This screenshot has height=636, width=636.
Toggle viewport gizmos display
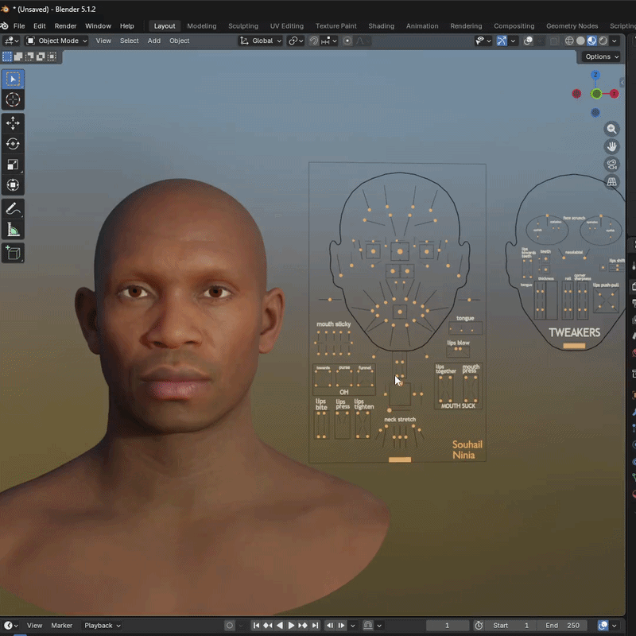point(502,41)
